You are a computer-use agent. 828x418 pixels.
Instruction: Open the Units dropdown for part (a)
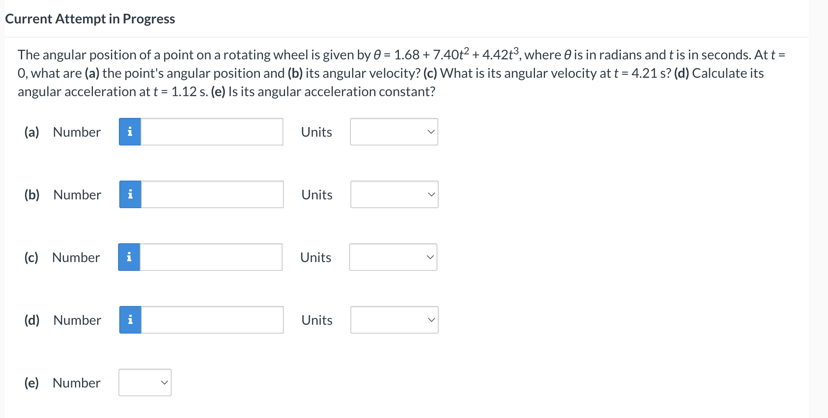coord(393,132)
